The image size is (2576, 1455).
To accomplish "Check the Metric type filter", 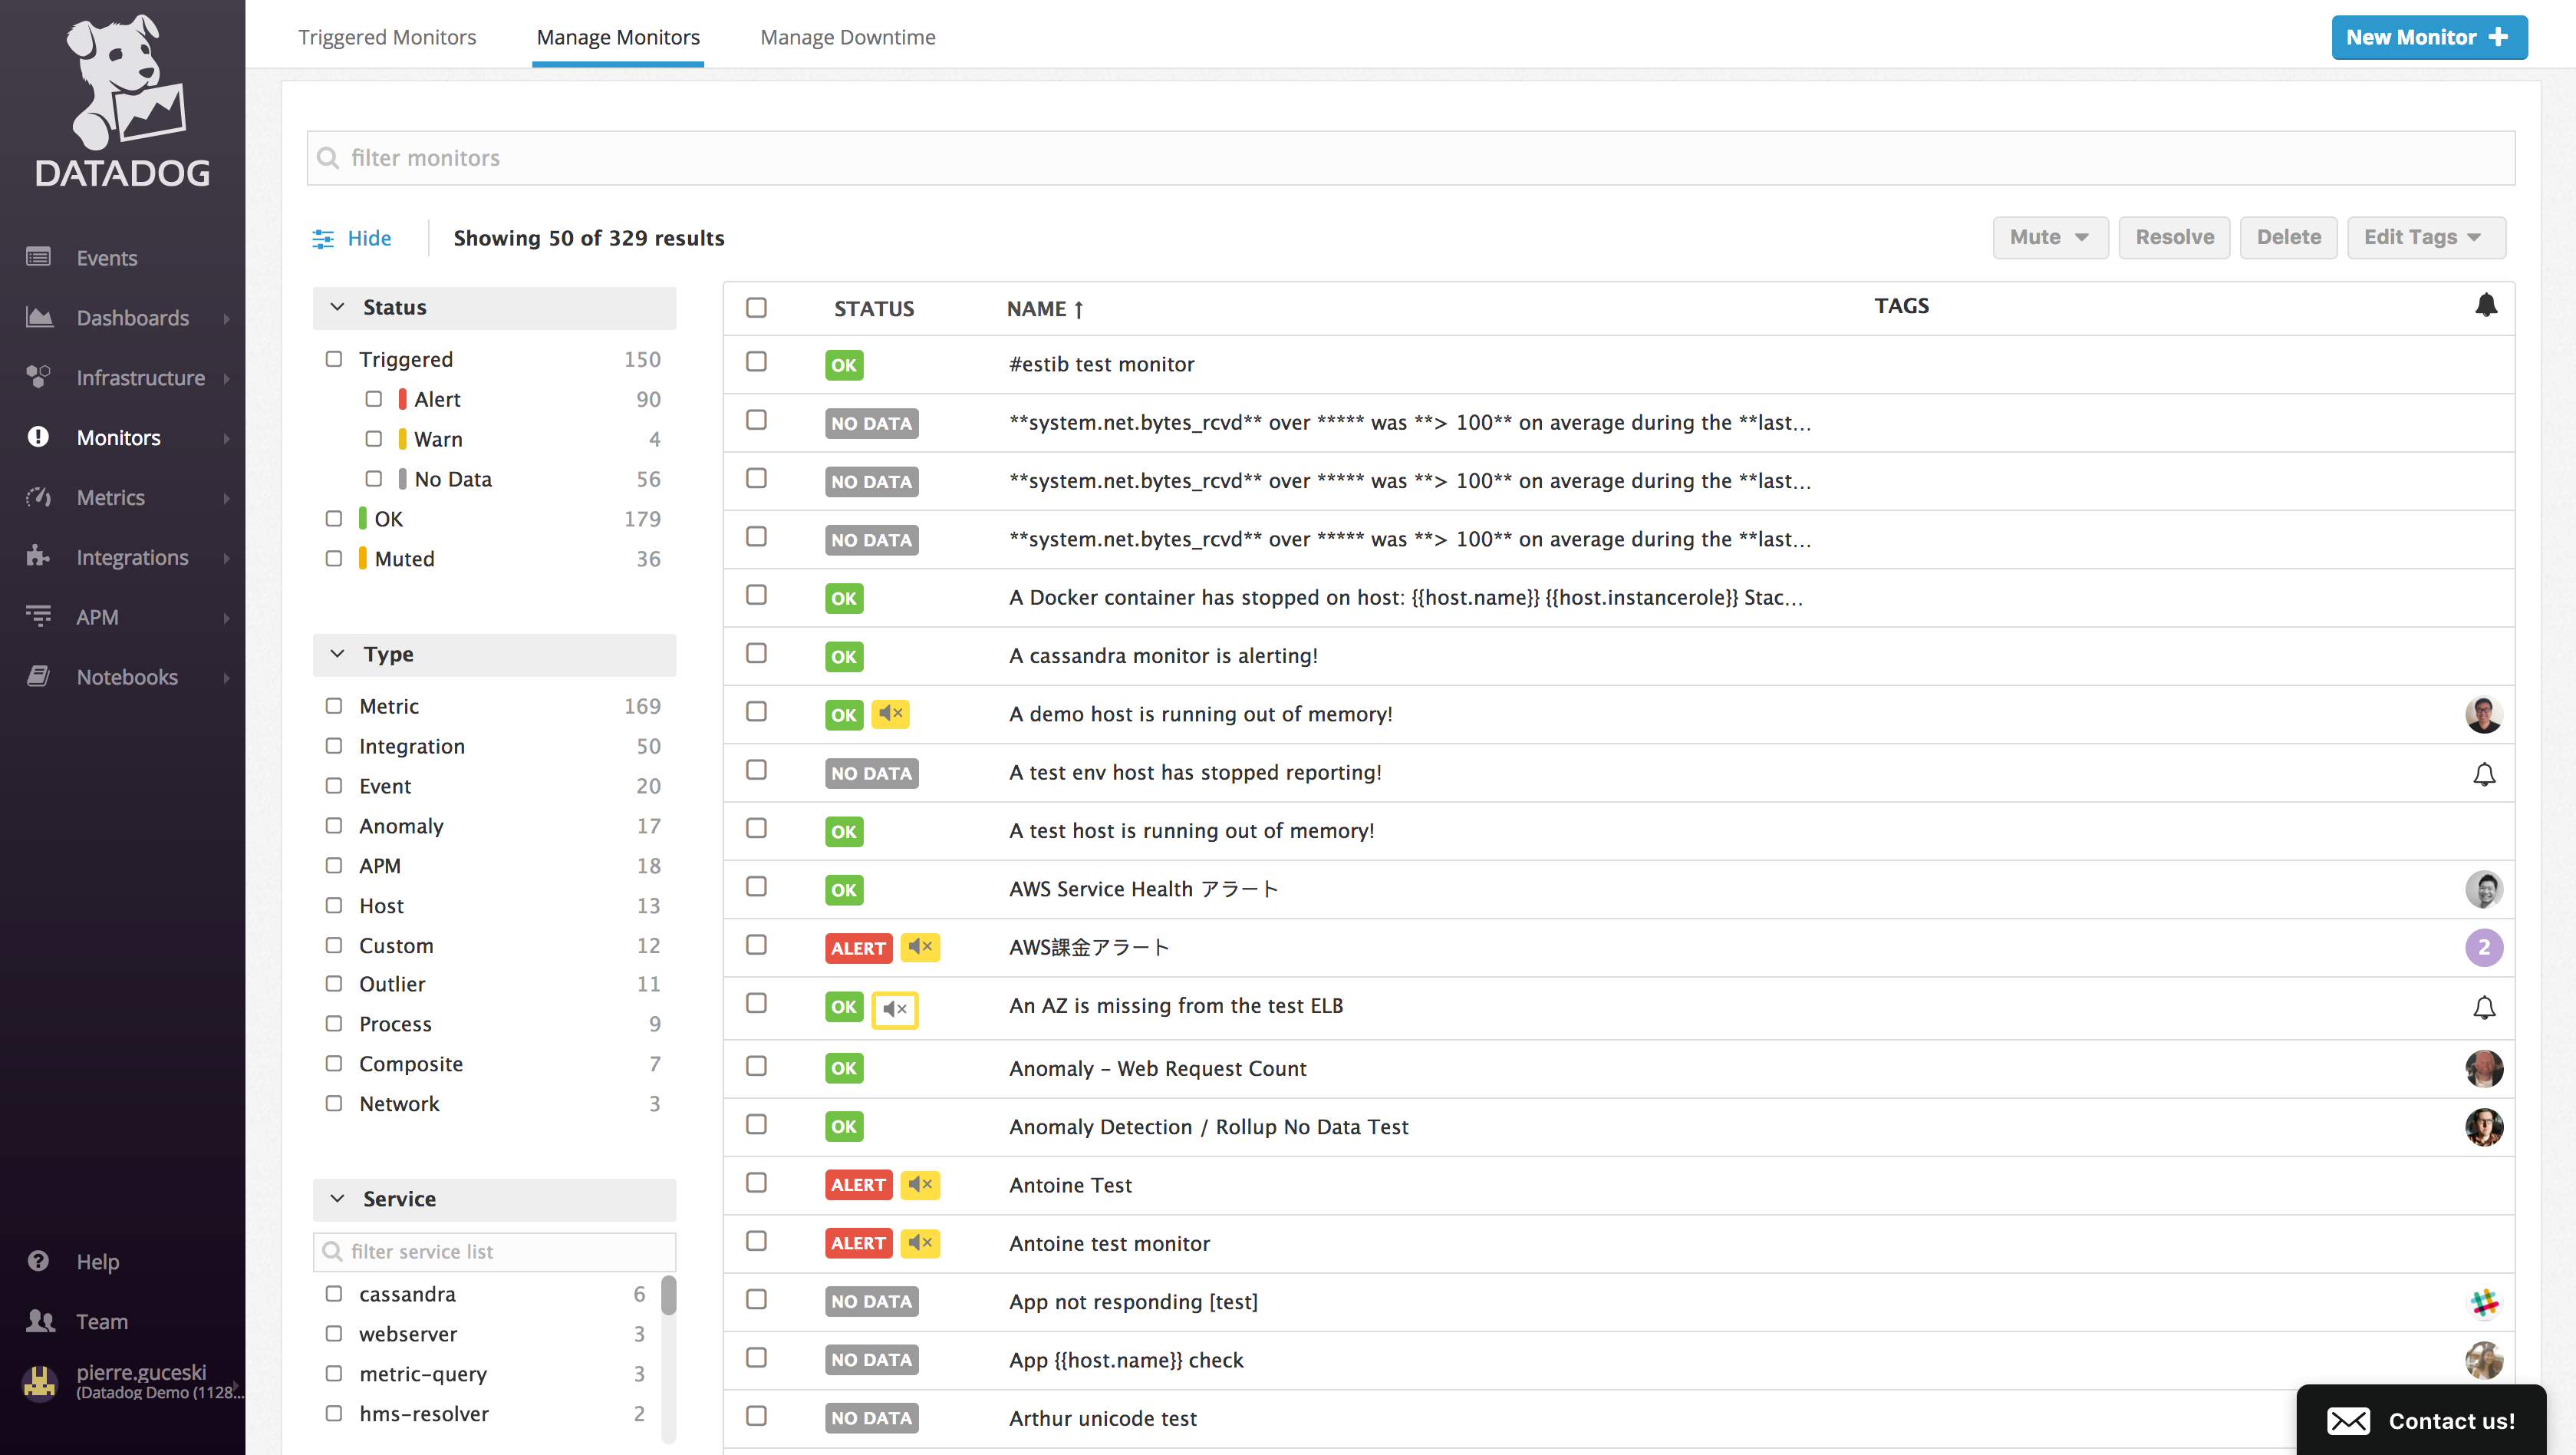I will click(334, 705).
